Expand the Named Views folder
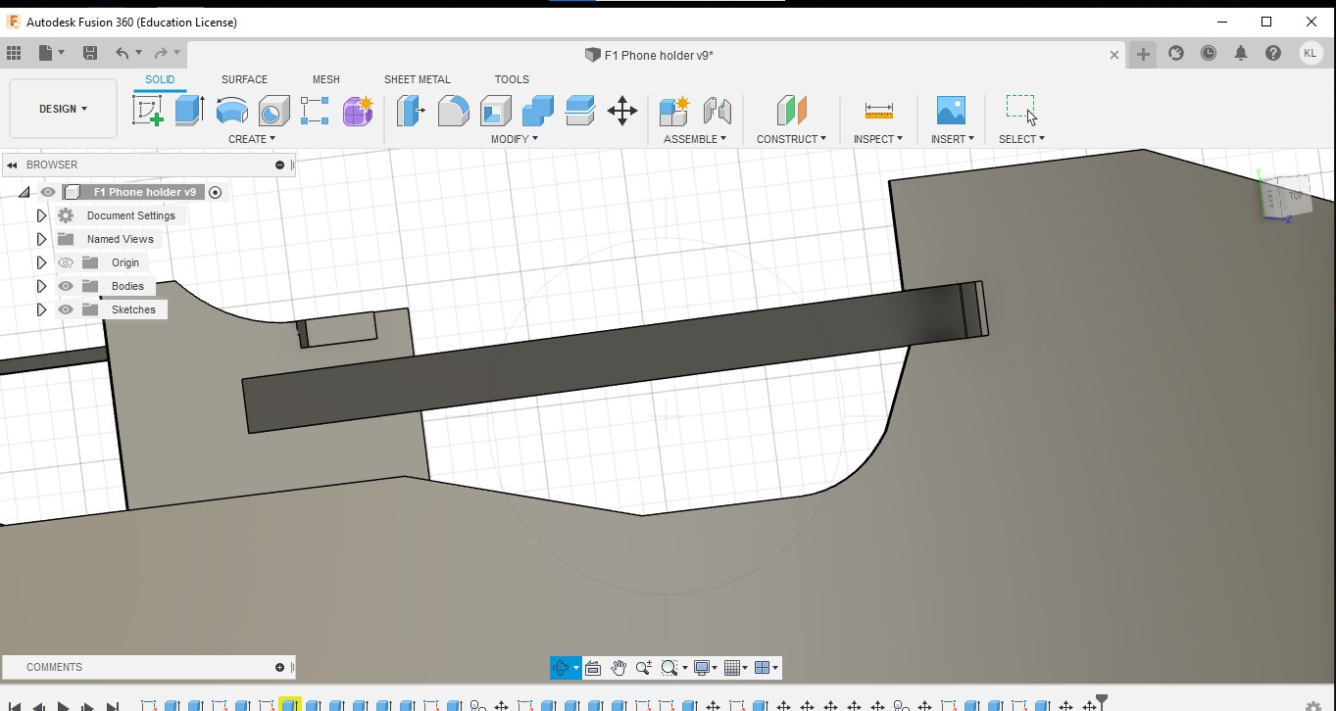 41,239
